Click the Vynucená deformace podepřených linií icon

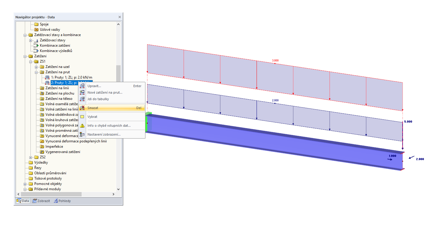click(x=42, y=141)
